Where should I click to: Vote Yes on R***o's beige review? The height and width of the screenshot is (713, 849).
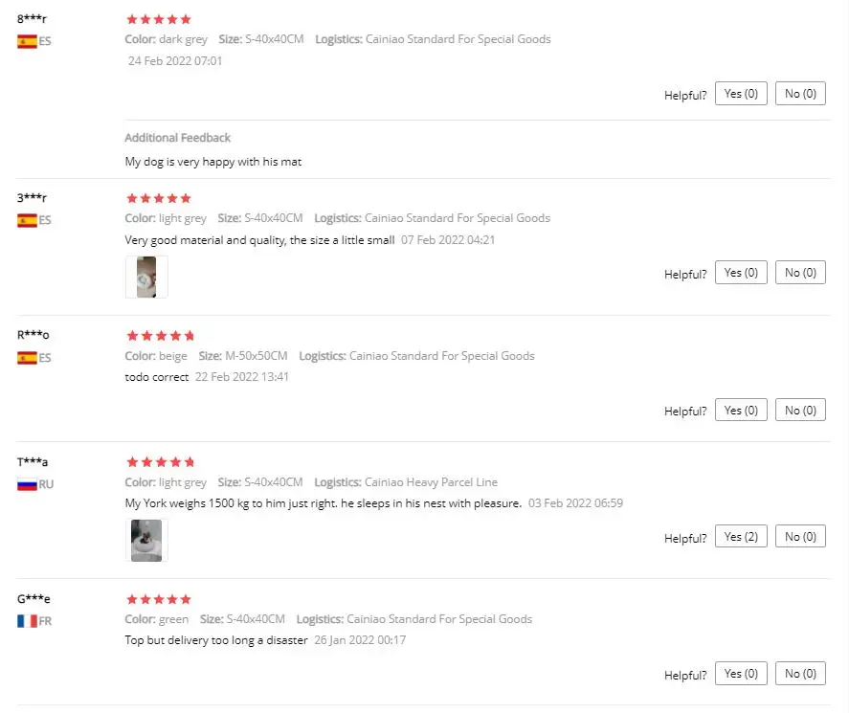(741, 411)
